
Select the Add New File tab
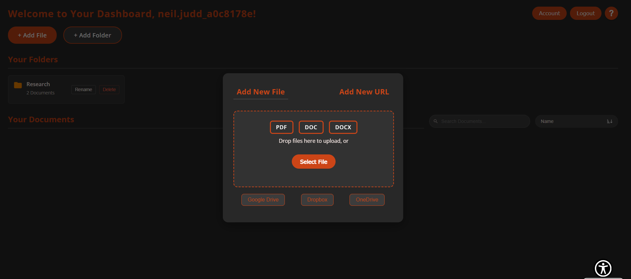[261, 92]
